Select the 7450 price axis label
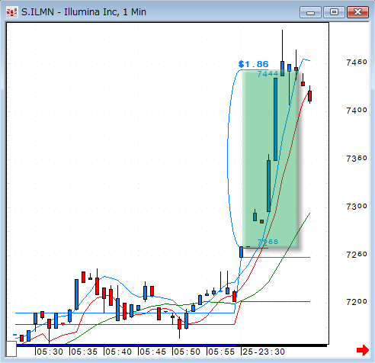Image resolution: width=375 pixels, height=363 pixels. pyautogui.click(x=357, y=62)
